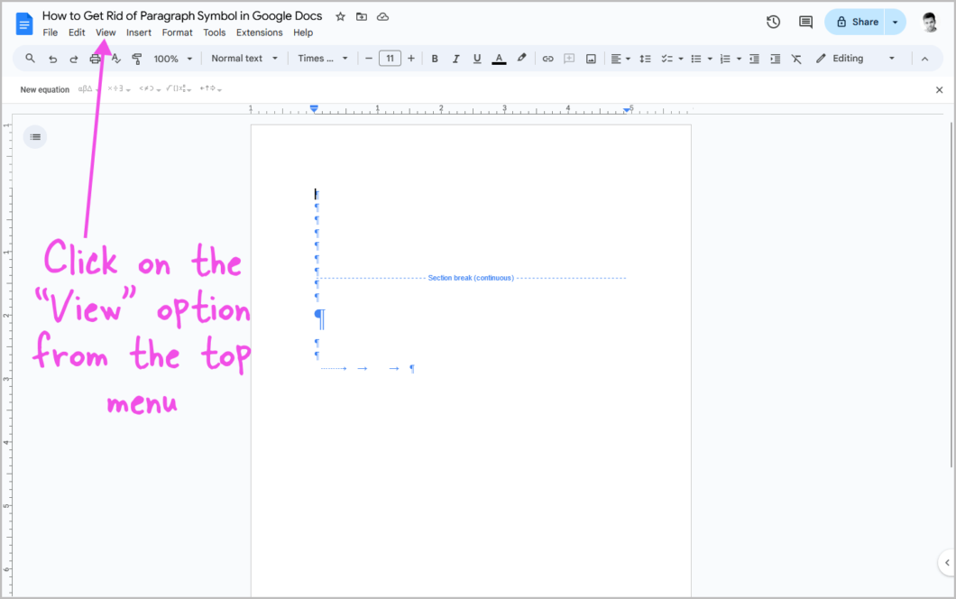Open Share quick actions arrow
The image size is (956, 599).
[x=895, y=22]
